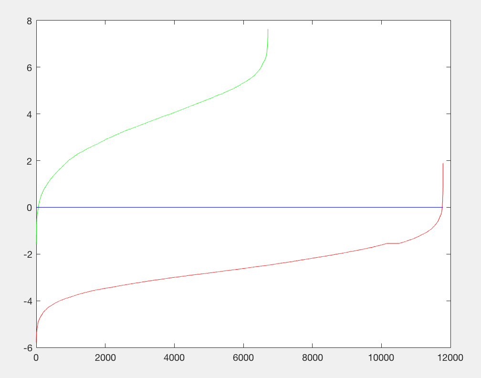Select the x-axis tick label 10000
The width and height of the screenshot is (481, 378).
click(x=381, y=358)
